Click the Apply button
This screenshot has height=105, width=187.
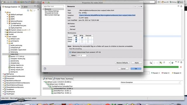tap(137, 63)
